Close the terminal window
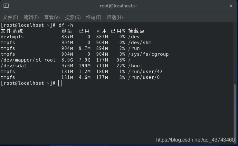 point(231,6)
